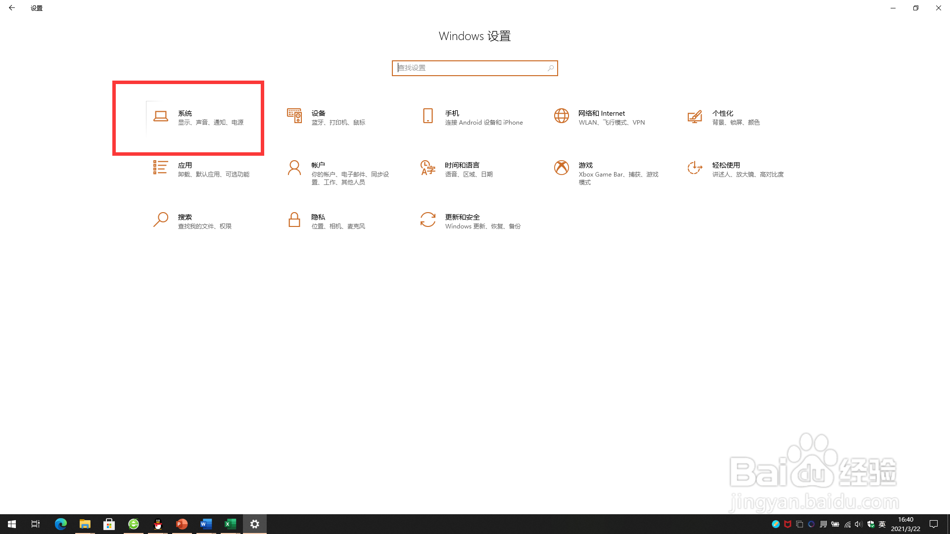Open the notification Action Center icon
950x534 pixels.
934,524
